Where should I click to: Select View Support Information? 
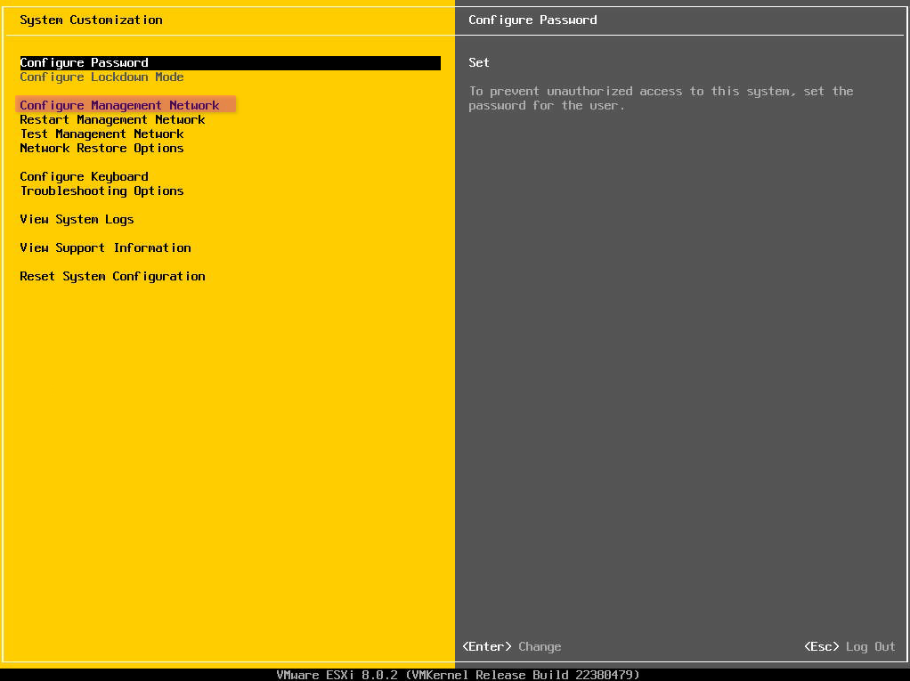(x=105, y=248)
